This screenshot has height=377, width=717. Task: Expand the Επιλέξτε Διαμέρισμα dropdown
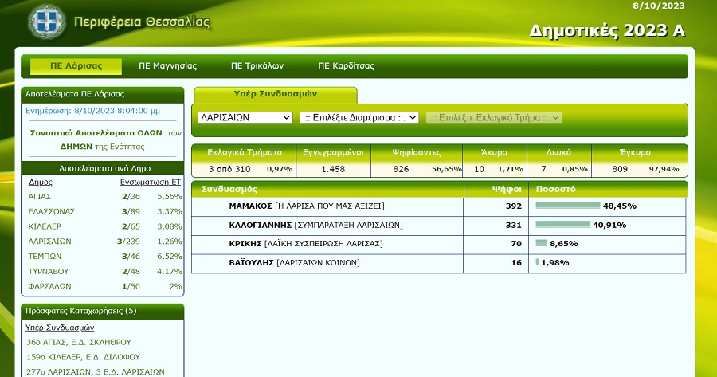tap(359, 118)
